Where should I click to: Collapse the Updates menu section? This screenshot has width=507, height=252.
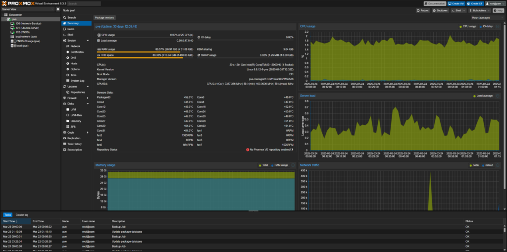[x=88, y=86]
